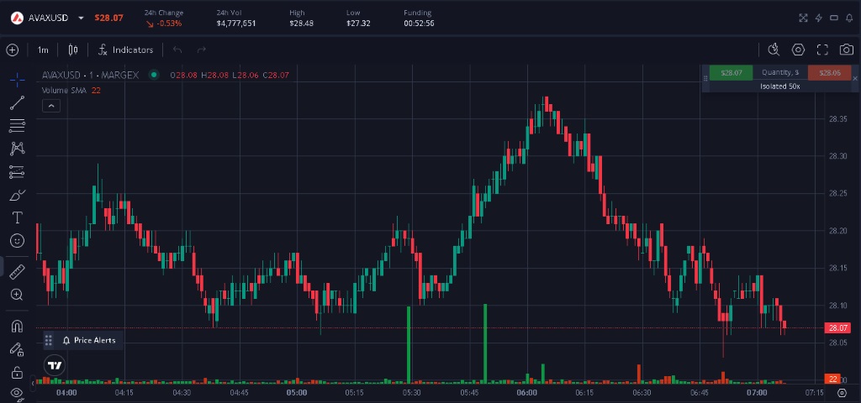Open the Indicators menu
Viewport: 861px width, 403px height.
pyautogui.click(x=125, y=50)
